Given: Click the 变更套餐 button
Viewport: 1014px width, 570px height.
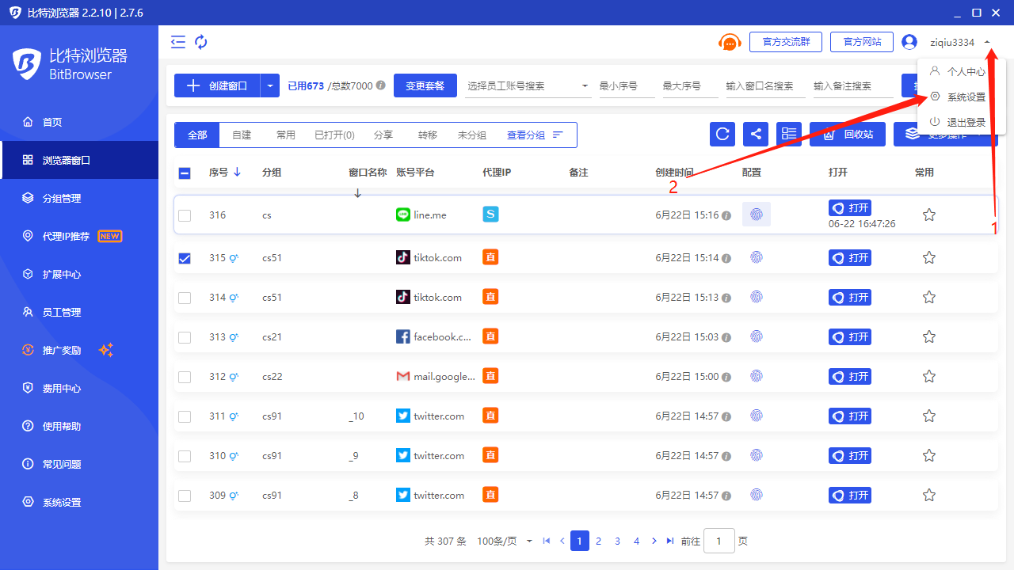Looking at the screenshot, I should coord(425,85).
